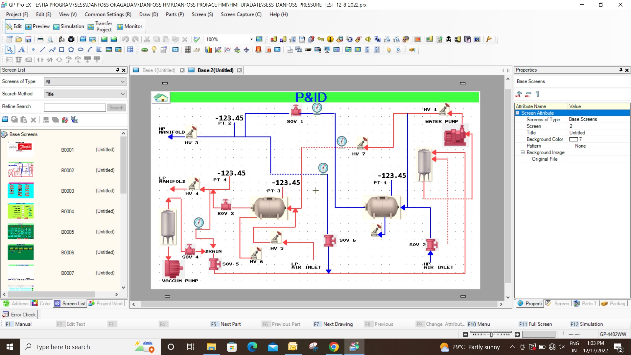Click the Error Check button
The image size is (631, 355).
coord(19,315)
